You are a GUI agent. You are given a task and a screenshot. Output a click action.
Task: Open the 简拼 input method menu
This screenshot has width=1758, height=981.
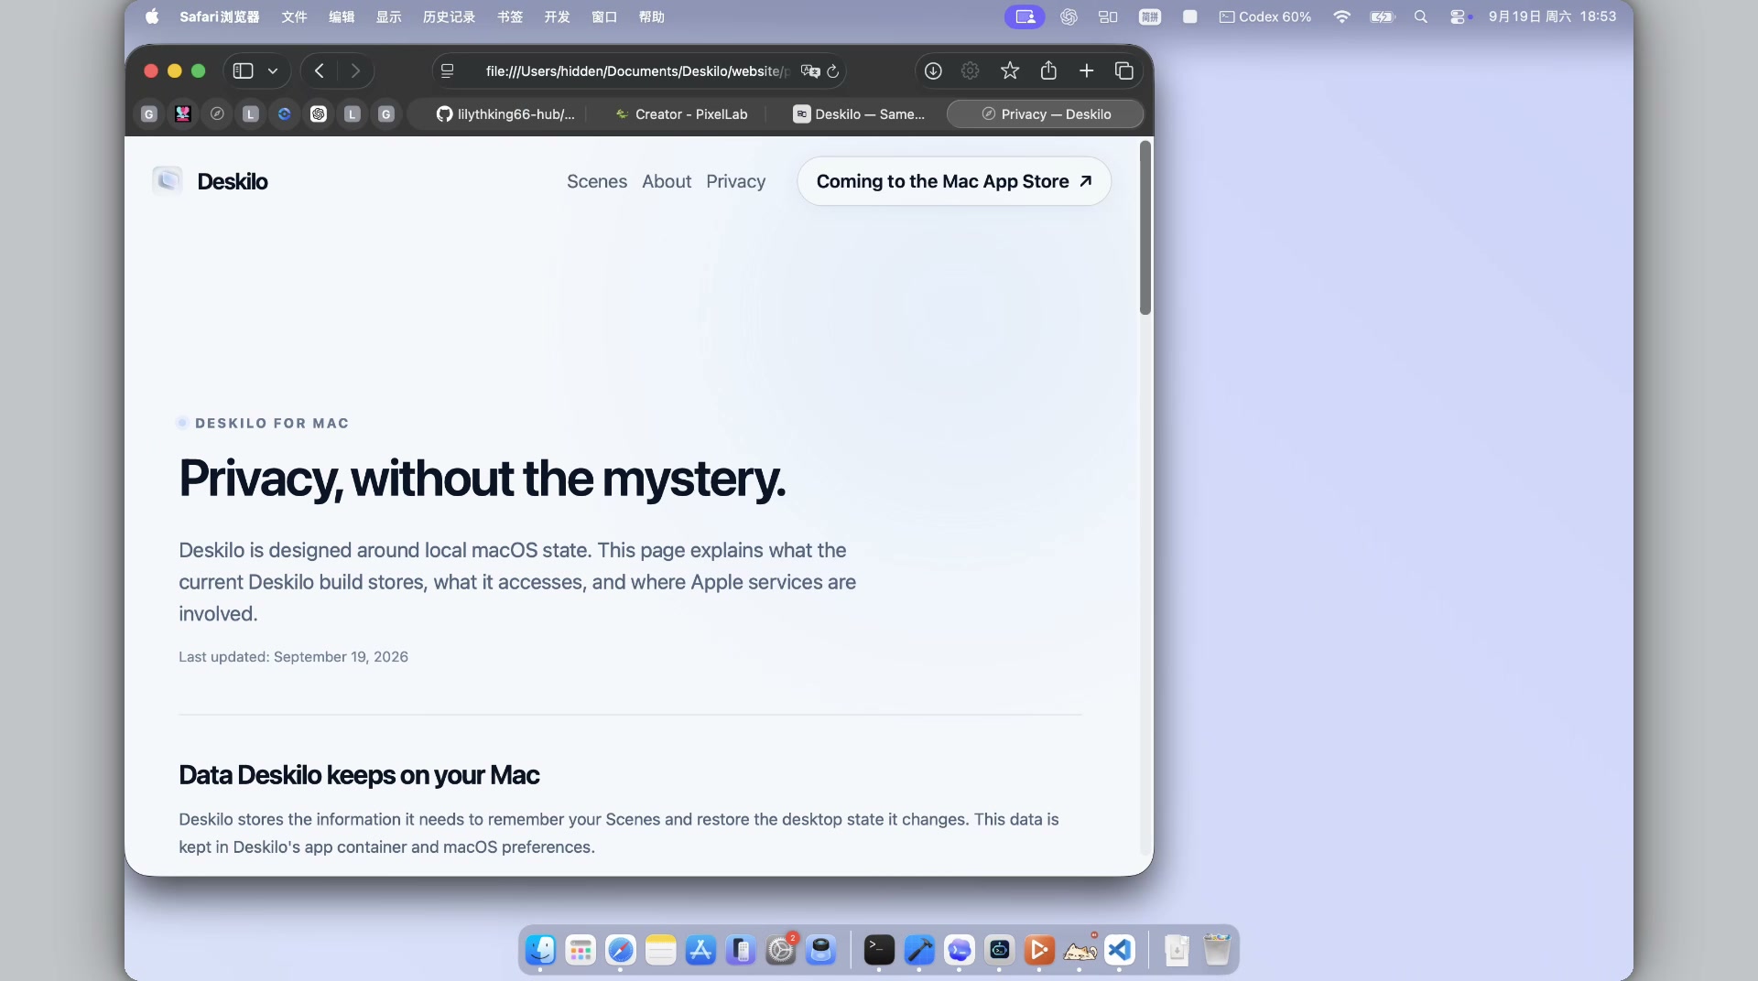[x=1150, y=16]
